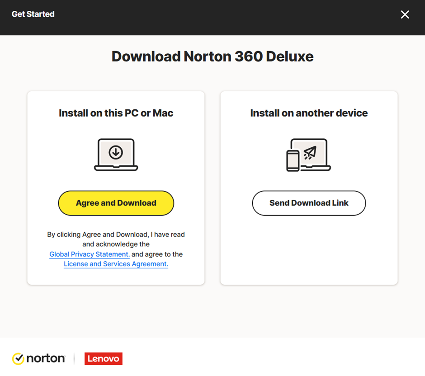Screen dimensions: 425x376
Task: Click the circled down-arrow inside the laptop
Action: 116,153
